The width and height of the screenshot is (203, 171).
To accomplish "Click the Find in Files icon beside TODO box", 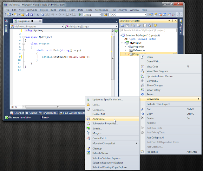I will 106,15.
